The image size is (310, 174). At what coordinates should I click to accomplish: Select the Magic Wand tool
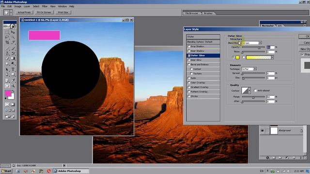pyautogui.click(x=13, y=37)
